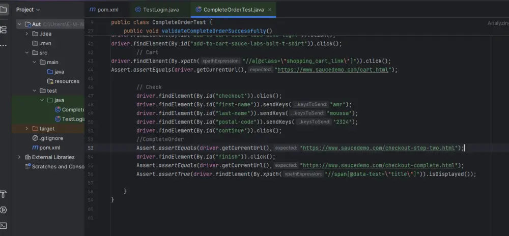Image resolution: width=509 pixels, height=236 pixels.
Task: Select the .mvn folder row
Action: coord(48,43)
